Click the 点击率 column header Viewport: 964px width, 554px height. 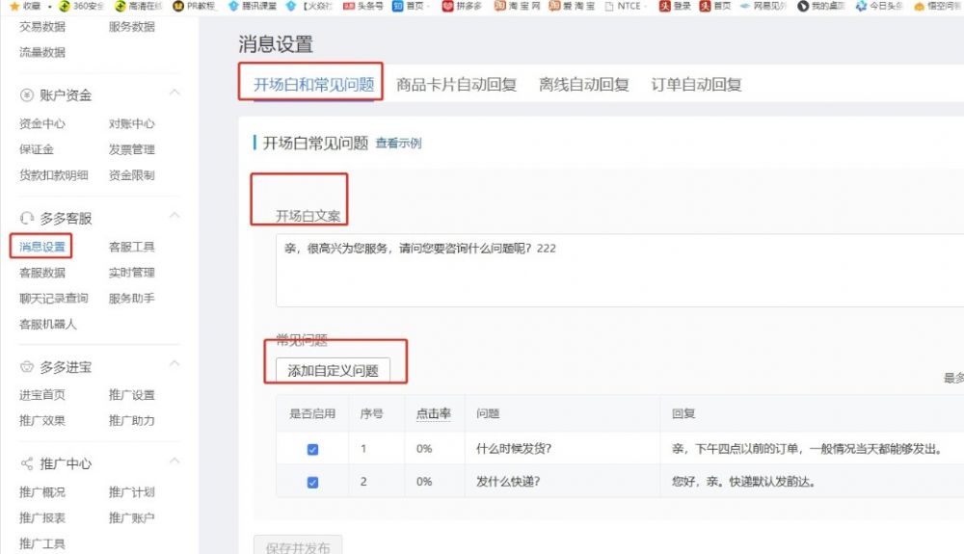coord(434,413)
